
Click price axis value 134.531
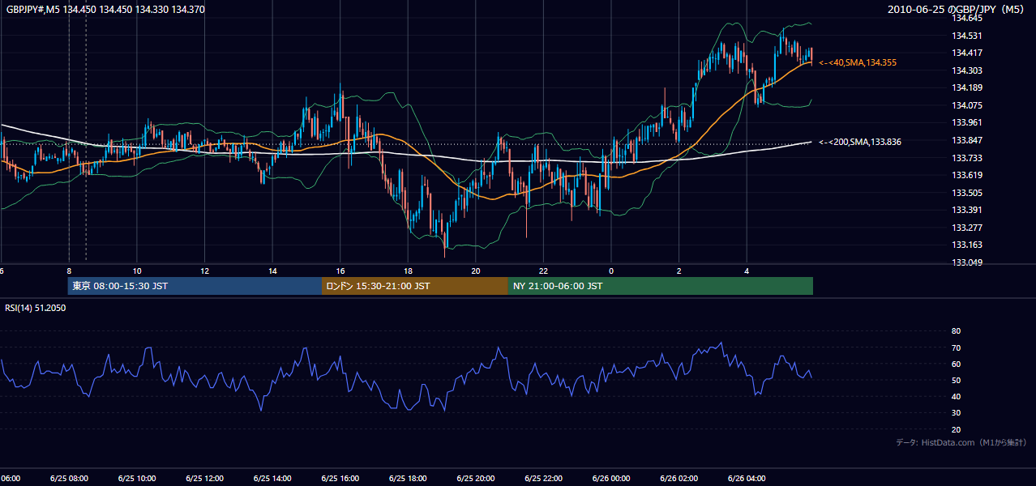967,36
